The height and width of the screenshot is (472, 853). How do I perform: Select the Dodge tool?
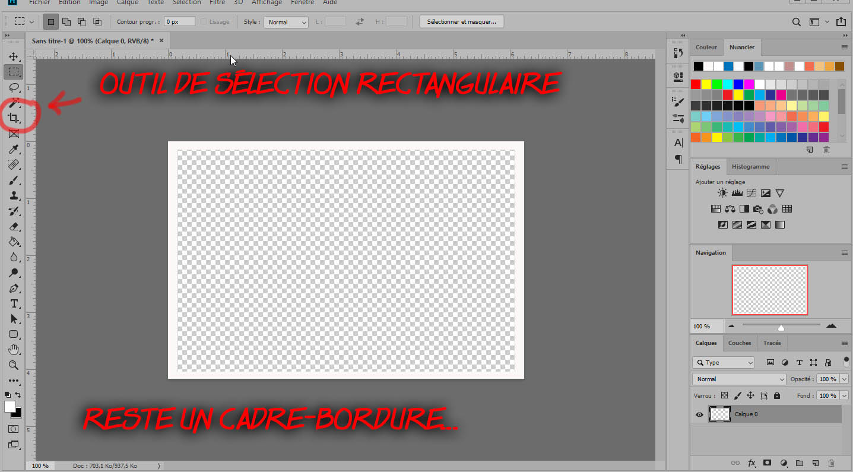click(14, 273)
